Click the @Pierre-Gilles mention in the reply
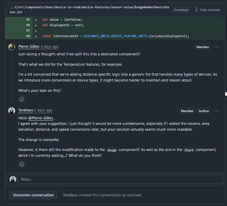 tap(41, 118)
